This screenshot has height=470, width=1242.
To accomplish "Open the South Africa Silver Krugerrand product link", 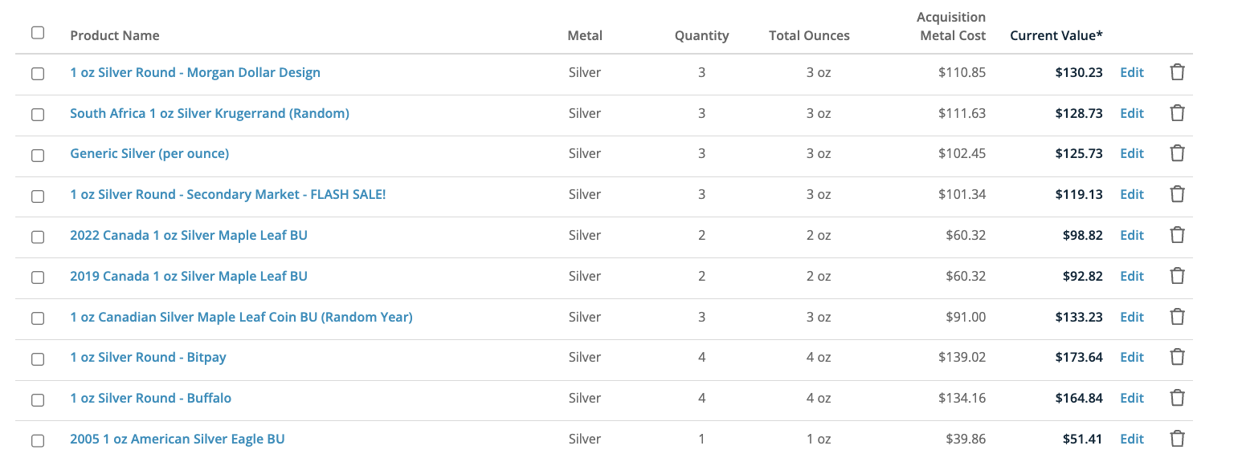I will click(210, 113).
